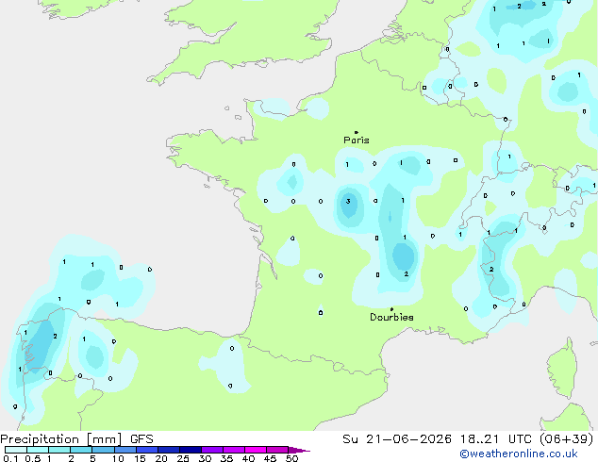Viewport: 598px width, 462px height.
Task: Click the legend label '25'
Action: click(x=183, y=458)
